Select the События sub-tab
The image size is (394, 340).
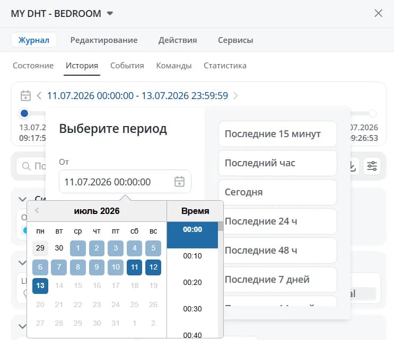point(127,66)
